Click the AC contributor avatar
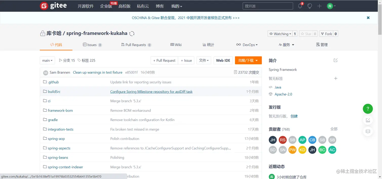382x179 pixels. (x=332, y=150)
